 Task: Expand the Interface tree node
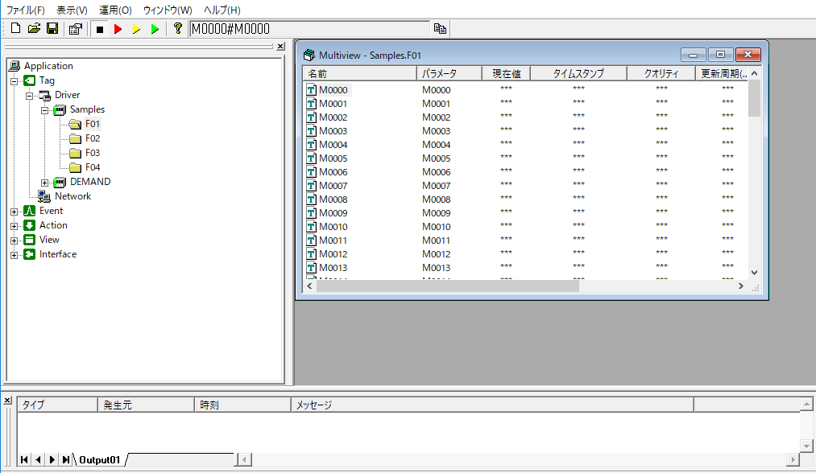(14, 255)
